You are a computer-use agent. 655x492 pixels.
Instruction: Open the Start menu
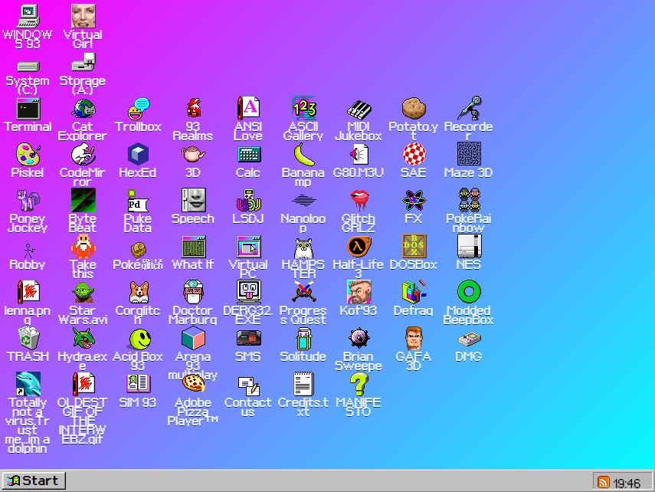33,481
